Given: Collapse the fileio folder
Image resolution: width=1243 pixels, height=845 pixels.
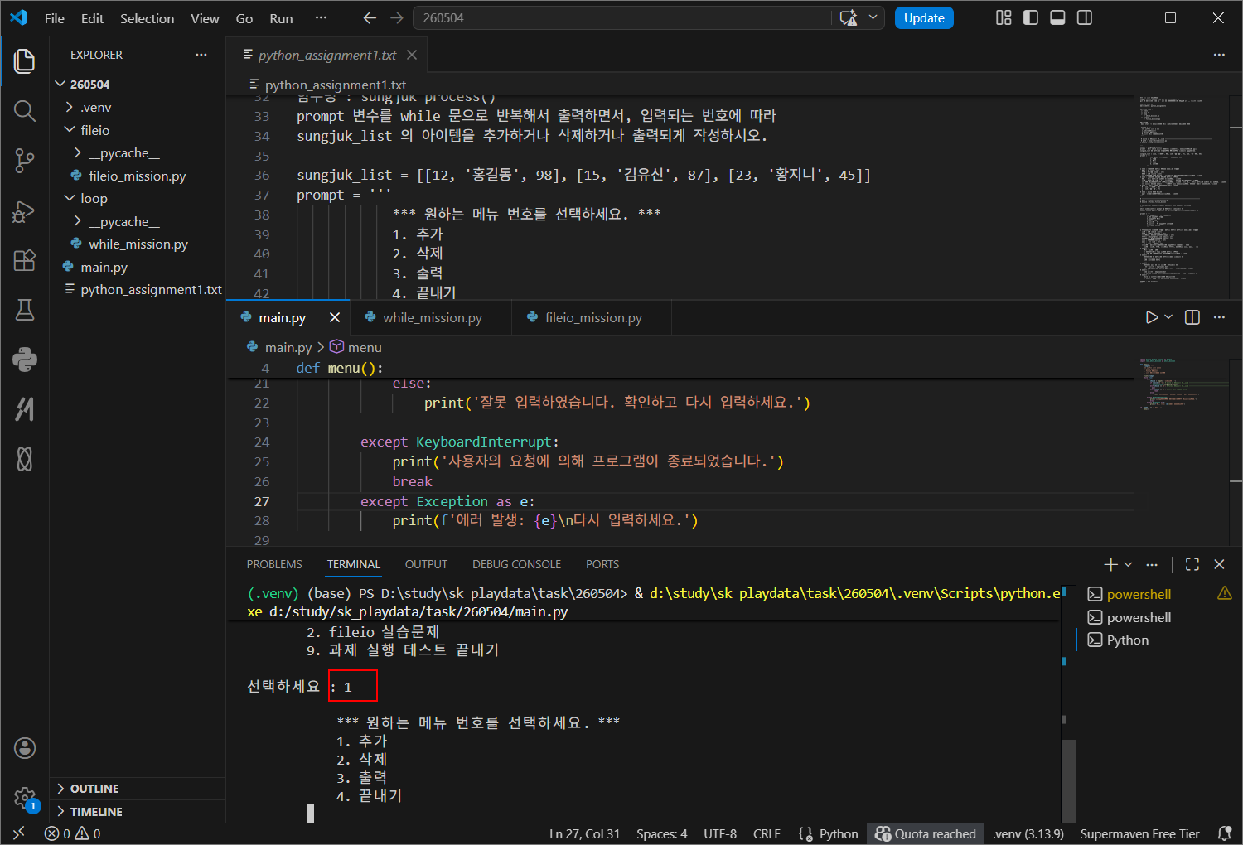Looking at the screenshot, I should [x=70, y=130].
